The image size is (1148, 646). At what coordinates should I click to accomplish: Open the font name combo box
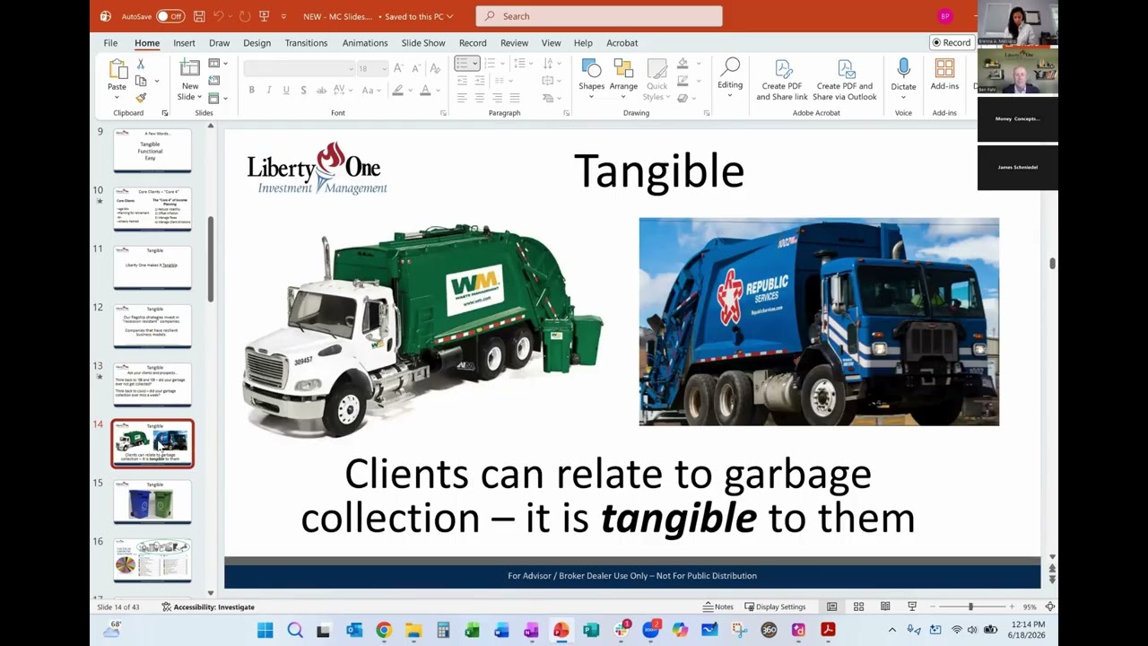point(299,68)
